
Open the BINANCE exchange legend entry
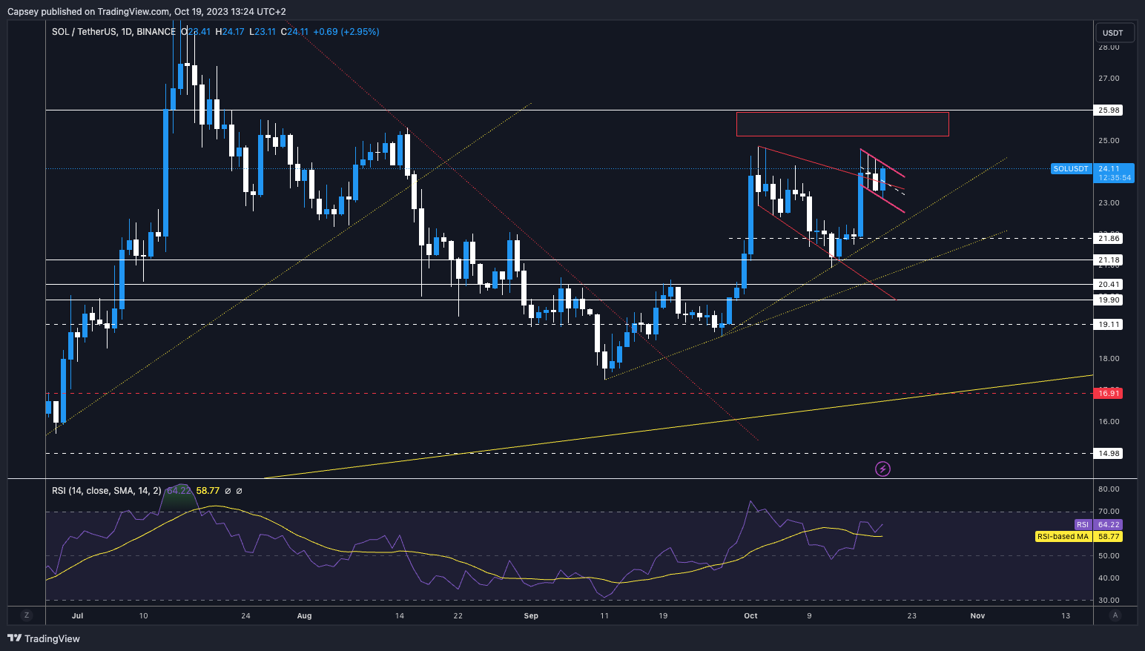[x=157, y=32]
